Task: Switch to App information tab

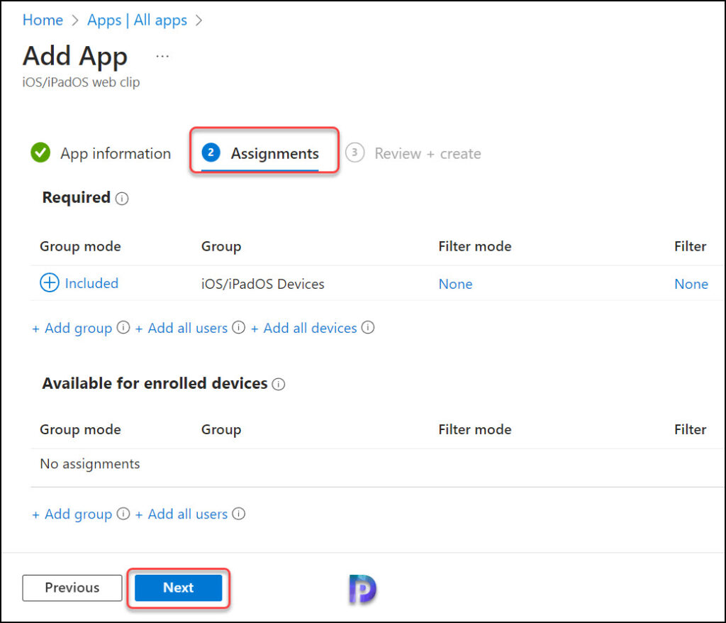Action: 101,153
